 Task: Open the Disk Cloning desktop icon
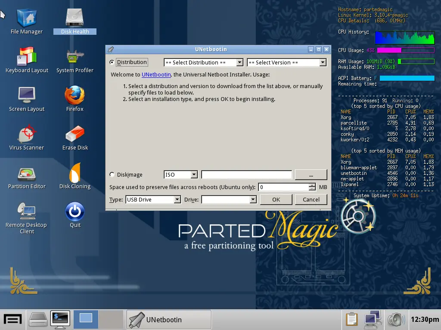coord(75,176)
